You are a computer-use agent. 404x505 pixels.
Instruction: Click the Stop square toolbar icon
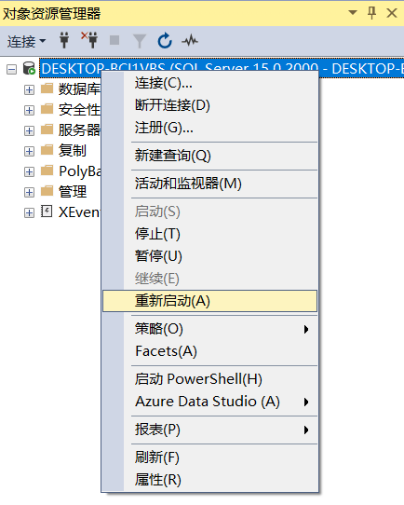coord(114,41)
